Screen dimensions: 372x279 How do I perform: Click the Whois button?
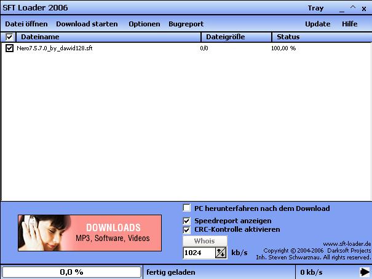pos(205,241)
